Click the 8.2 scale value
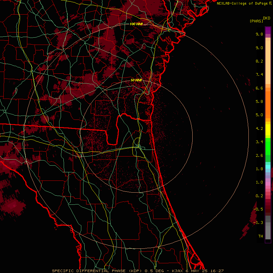The image size is (273, 273). point(259,61)
